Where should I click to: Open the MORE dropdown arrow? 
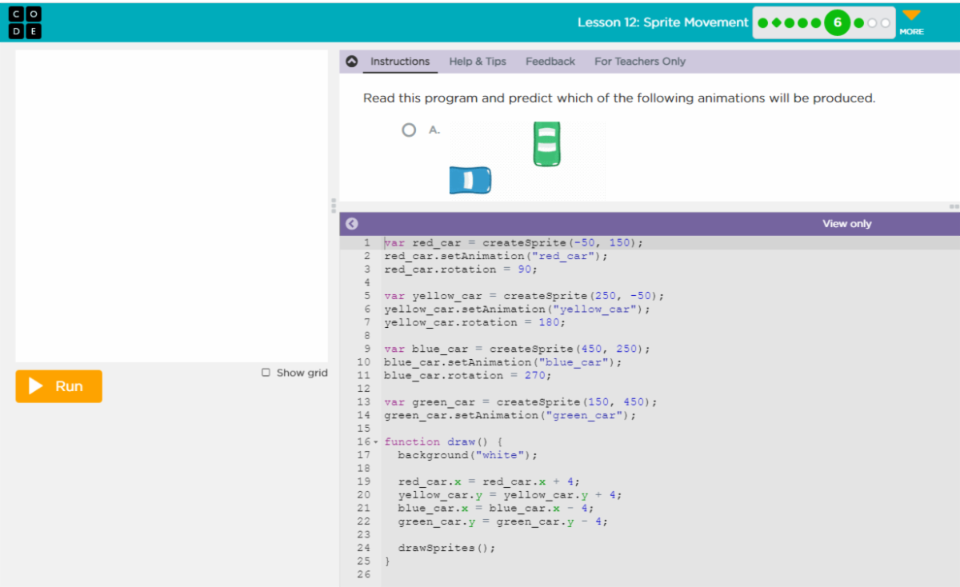tap(911, 15)
